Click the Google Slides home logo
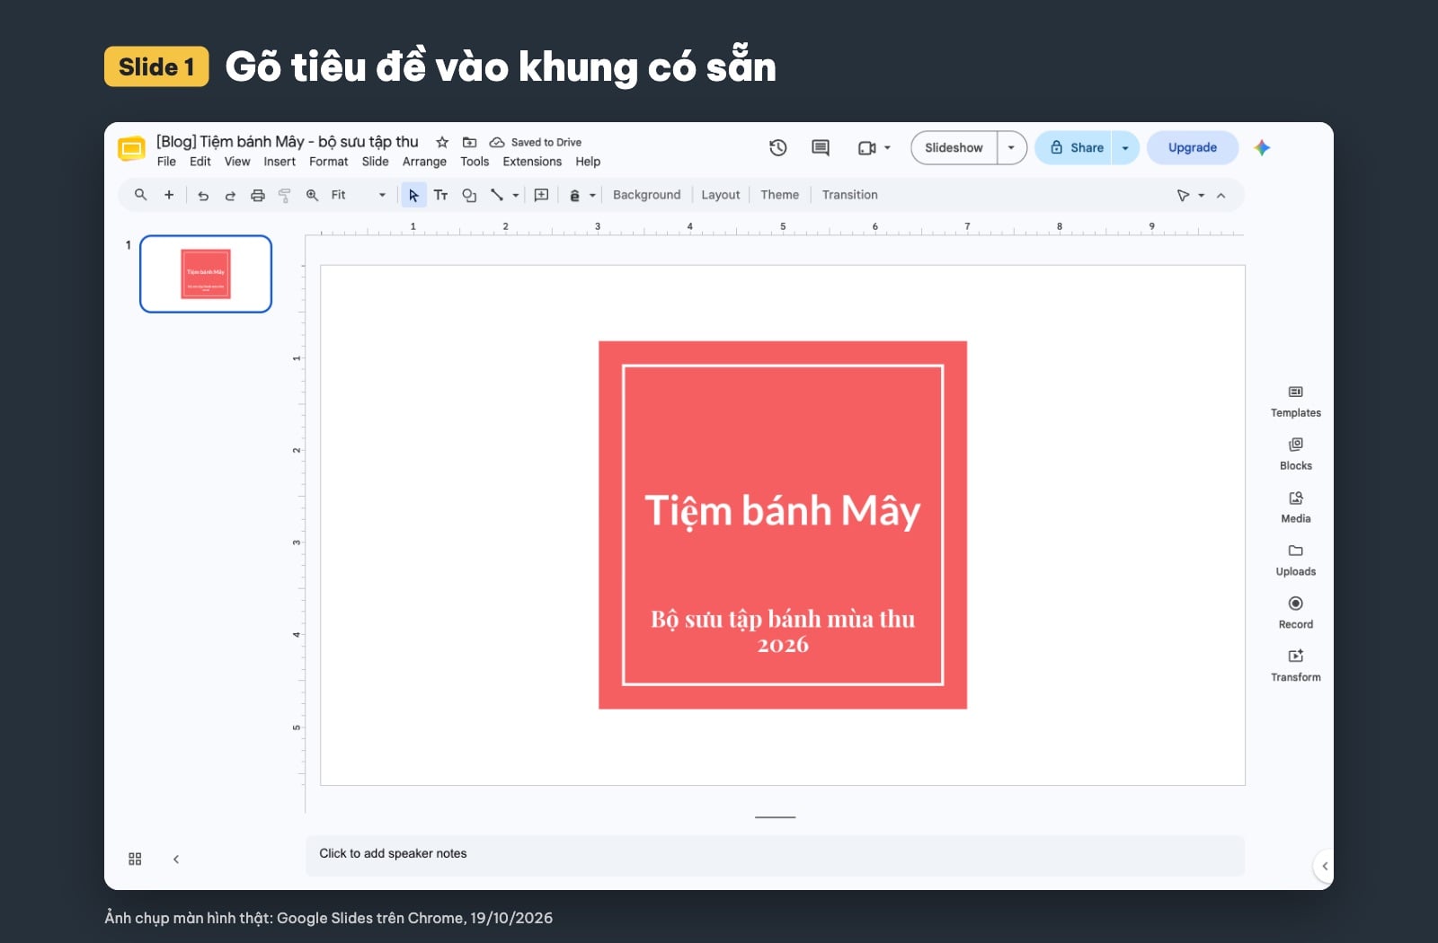The image size is (1438, 943). coord(131,149)
